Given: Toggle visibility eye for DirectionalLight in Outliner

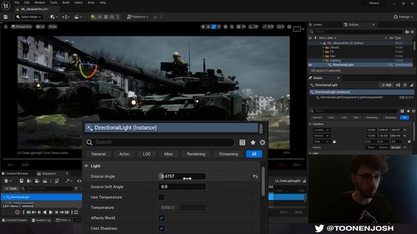Looking at the screenshot, I should (310, 65).
